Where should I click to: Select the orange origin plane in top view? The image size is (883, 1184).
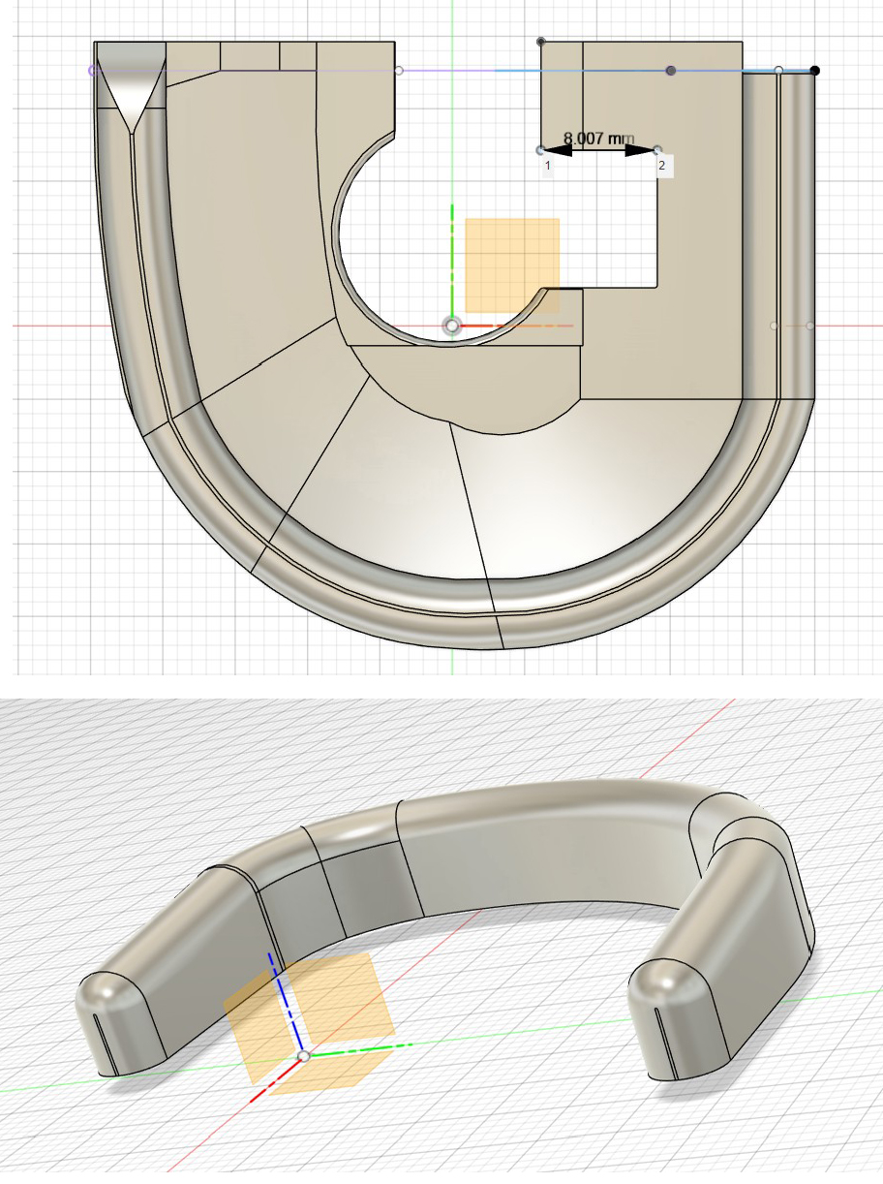click(x=512, y=265)
